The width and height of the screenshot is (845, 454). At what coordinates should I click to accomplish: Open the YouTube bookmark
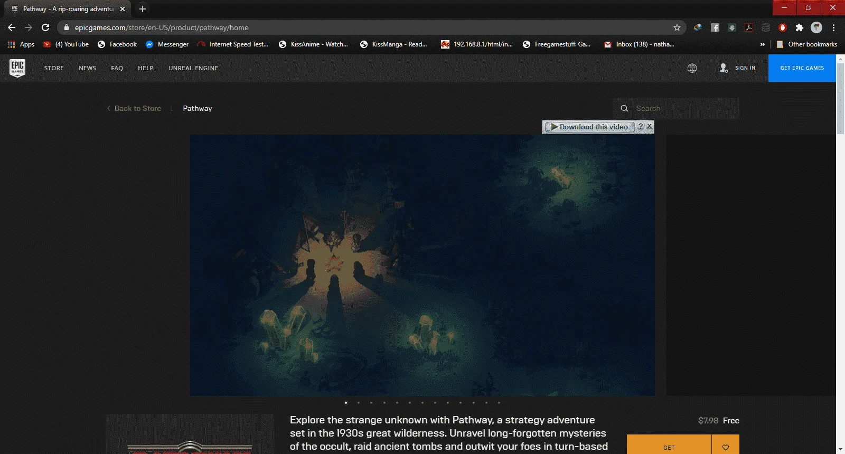[66, 44]
